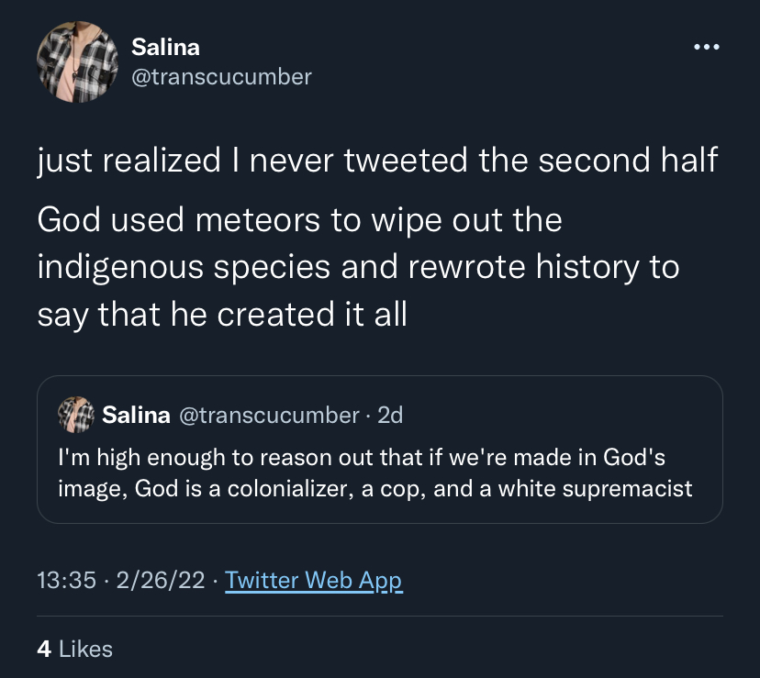Open the Likes list label
This screenshot has height=678, width=760.
coord(85,650)
